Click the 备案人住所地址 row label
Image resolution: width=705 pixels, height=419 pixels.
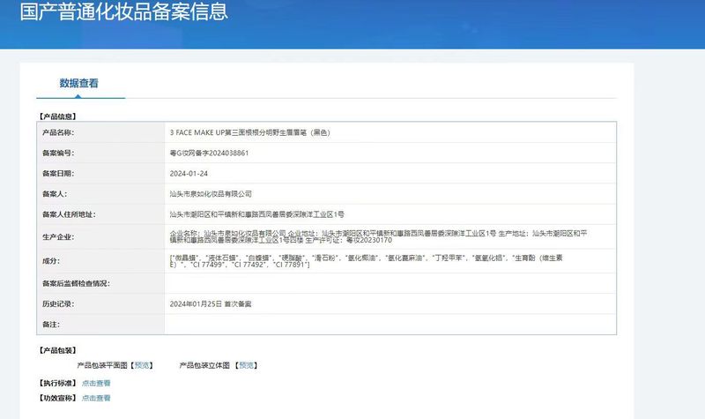69,214
